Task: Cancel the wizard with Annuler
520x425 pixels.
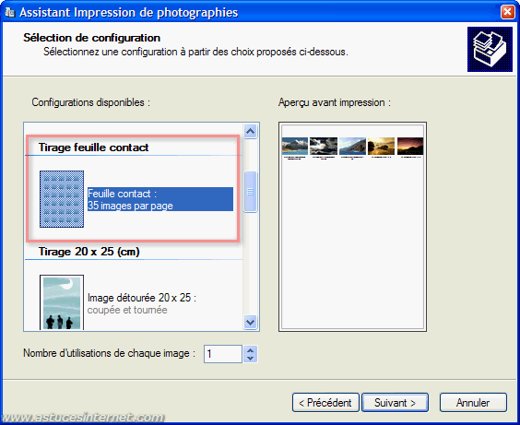Action: [x=473, y=403]
